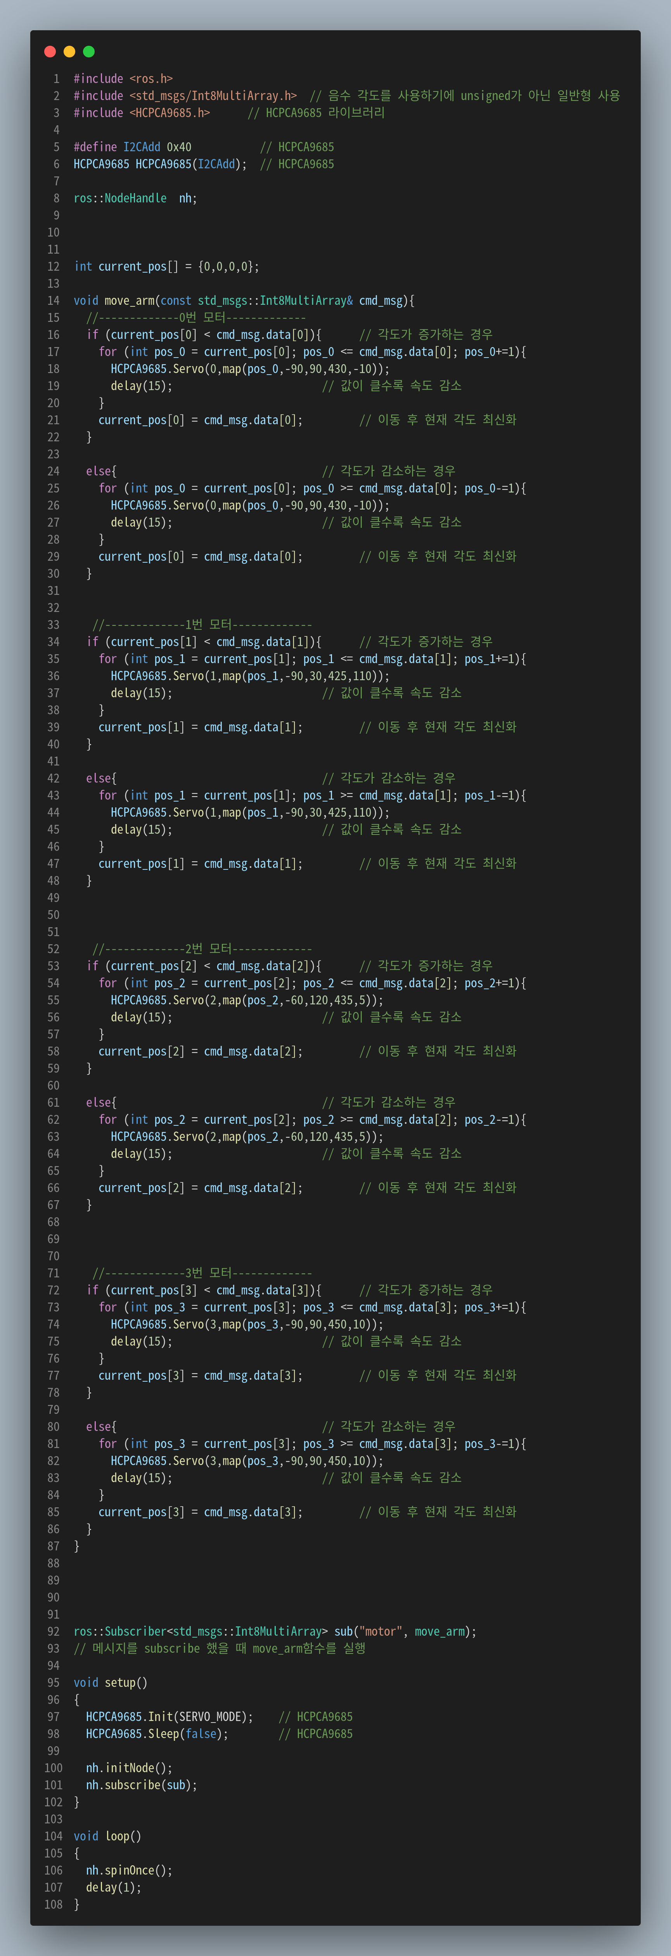Click the yellow minimize dot

(x=69, y=52)
